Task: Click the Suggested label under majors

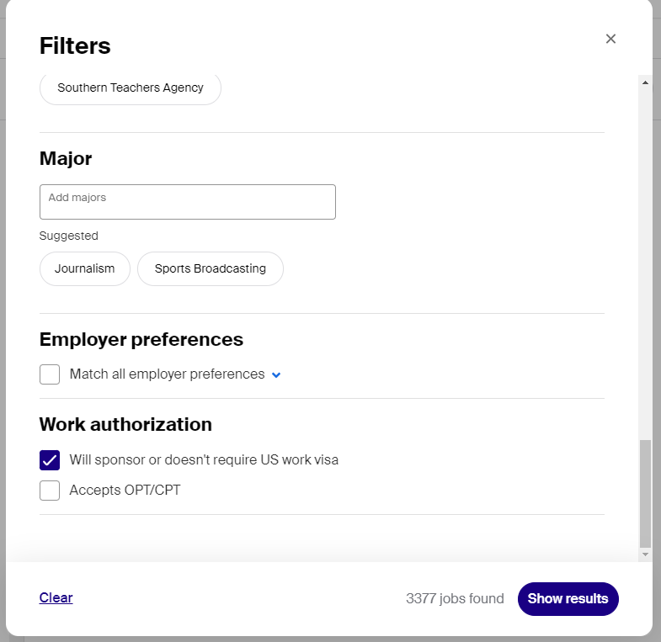Action: (69, 236)
